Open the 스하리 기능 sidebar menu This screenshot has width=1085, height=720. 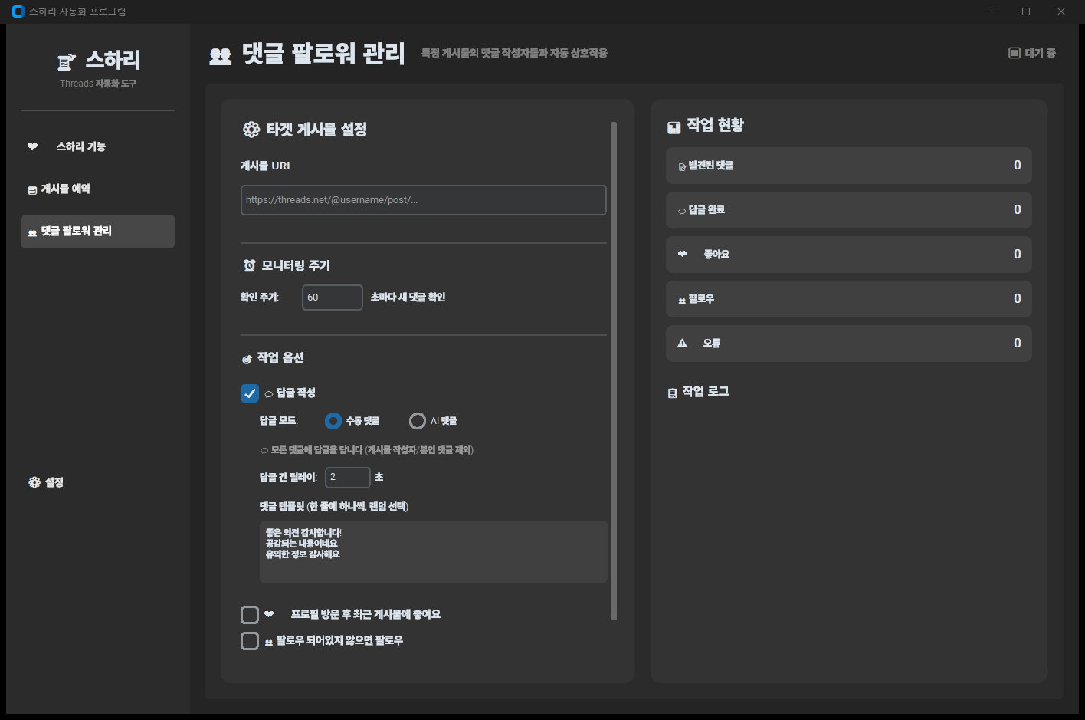coord(98,146)
